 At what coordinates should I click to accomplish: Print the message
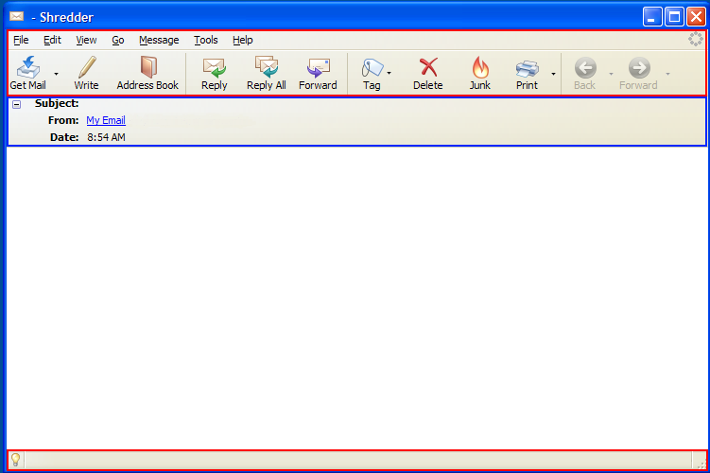click(528, 73)
